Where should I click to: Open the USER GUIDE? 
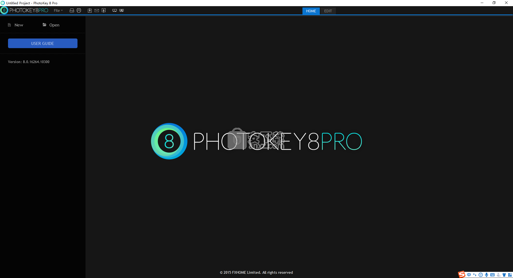click(x=43, y=43)
